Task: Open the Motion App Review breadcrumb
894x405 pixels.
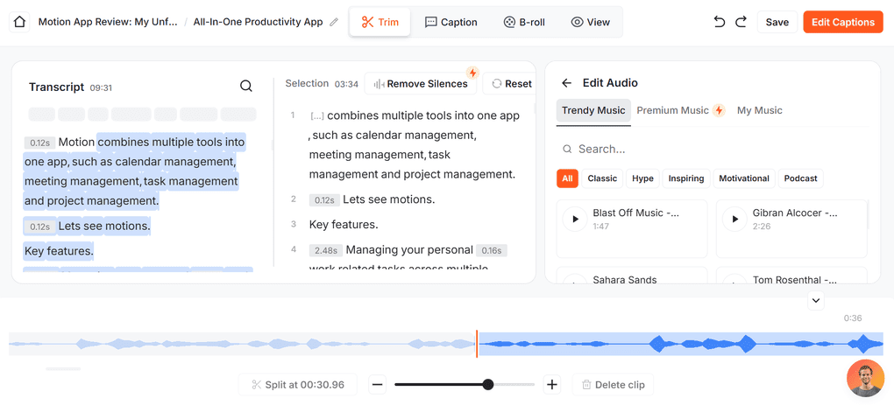Action: pyautogui.click(x=108, y=22)
